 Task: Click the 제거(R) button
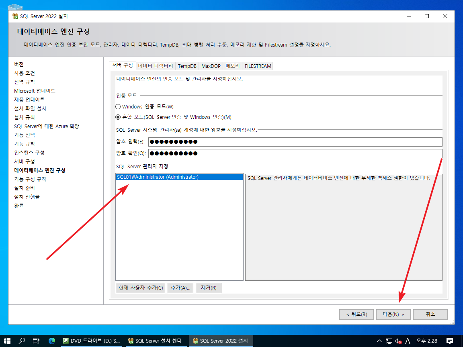point(209,288)
